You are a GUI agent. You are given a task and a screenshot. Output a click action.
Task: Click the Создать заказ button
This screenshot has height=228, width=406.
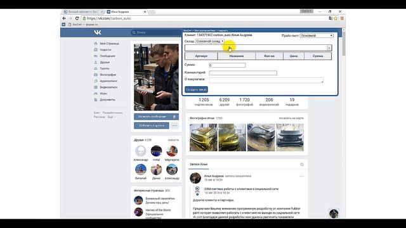(196, 89)
